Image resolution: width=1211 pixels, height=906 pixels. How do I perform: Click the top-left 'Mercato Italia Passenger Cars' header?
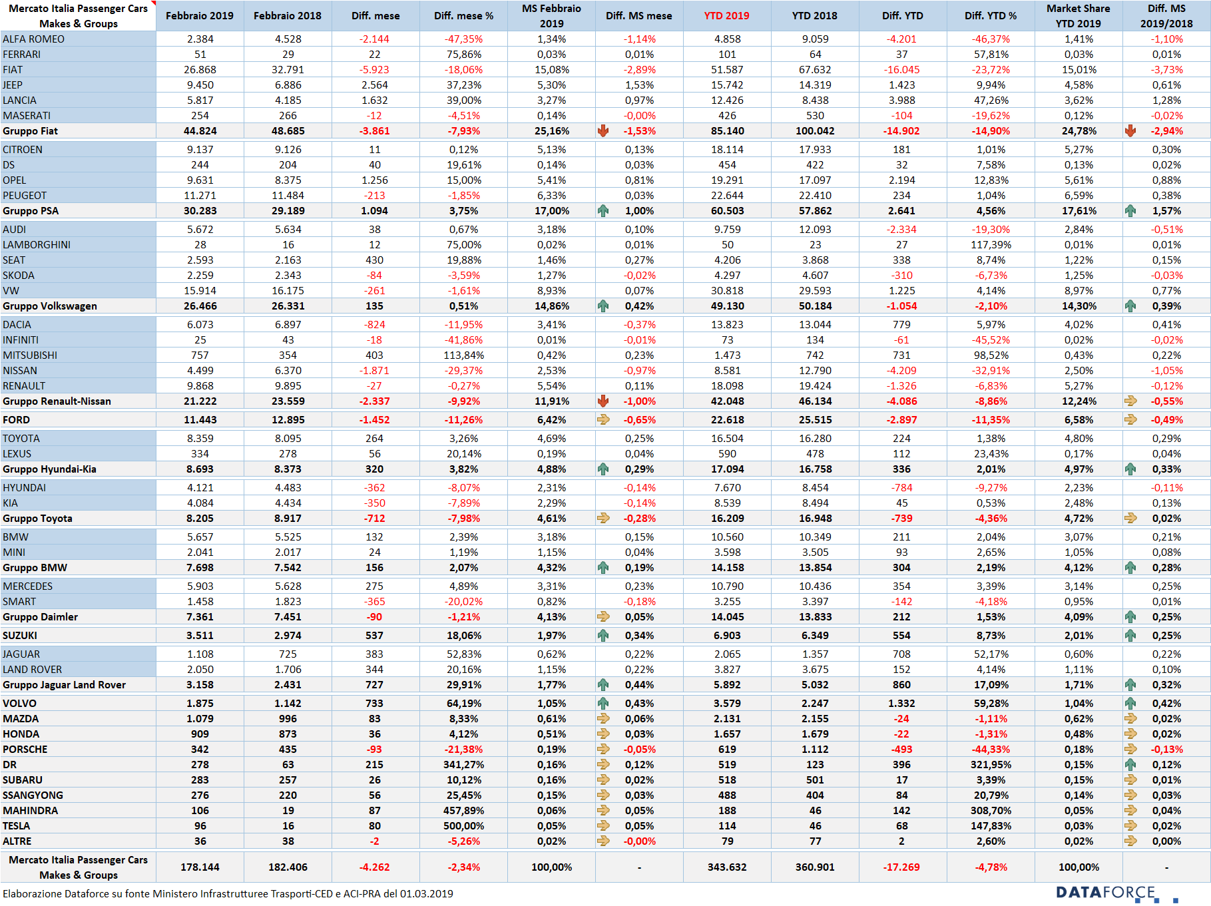click(78, 16)
